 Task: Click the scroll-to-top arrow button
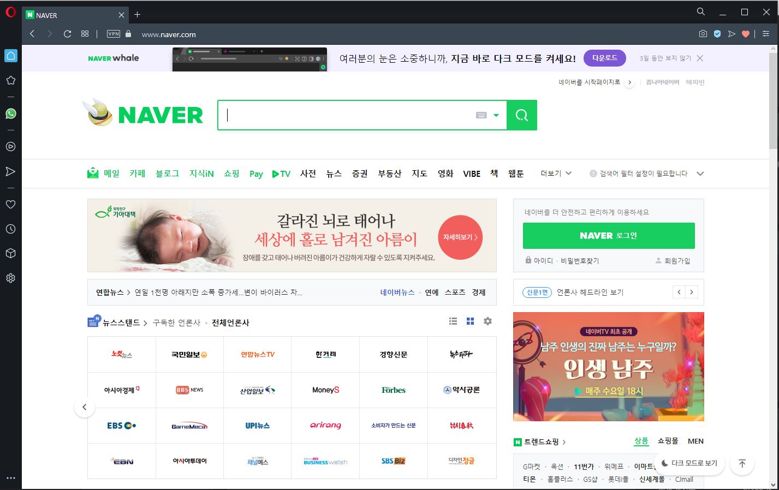(x=742, y=463)
